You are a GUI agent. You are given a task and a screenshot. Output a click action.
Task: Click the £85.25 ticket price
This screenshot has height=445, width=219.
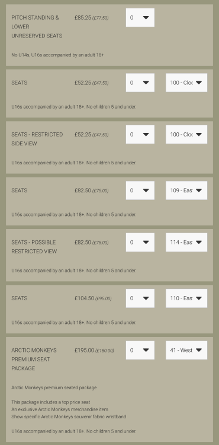tap(83, 18)
